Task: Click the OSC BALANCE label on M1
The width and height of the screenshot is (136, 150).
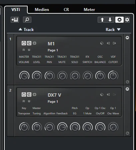Action: click(x=100, y=59)
